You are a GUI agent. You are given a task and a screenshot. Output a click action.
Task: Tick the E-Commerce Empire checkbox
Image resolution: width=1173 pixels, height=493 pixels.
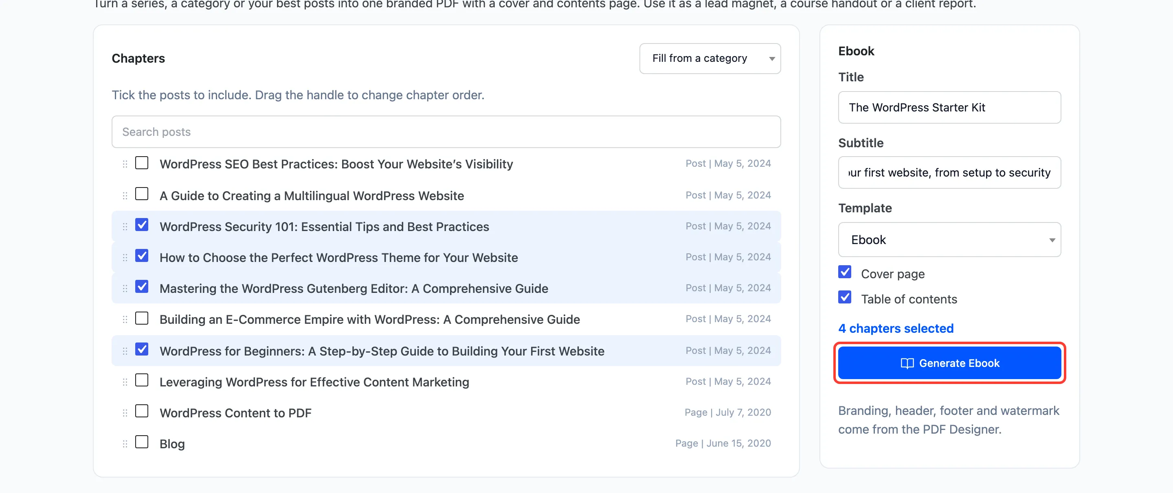tap(142, 318)
